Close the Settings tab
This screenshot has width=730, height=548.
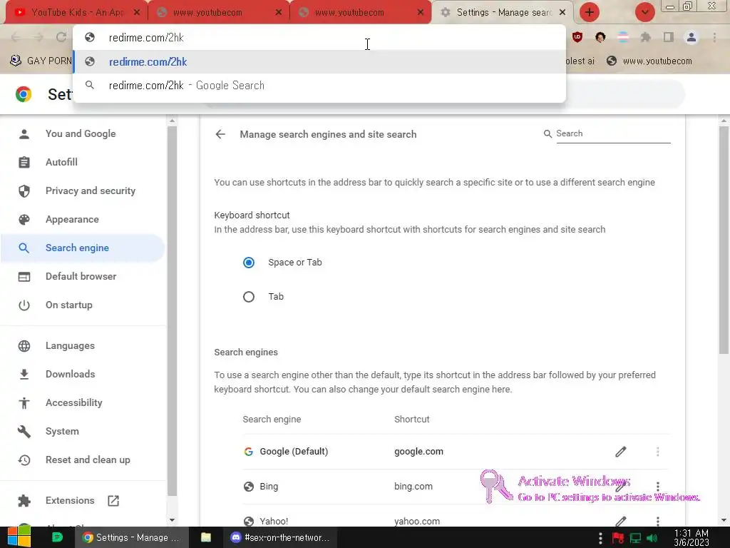[x=562, y=13]
